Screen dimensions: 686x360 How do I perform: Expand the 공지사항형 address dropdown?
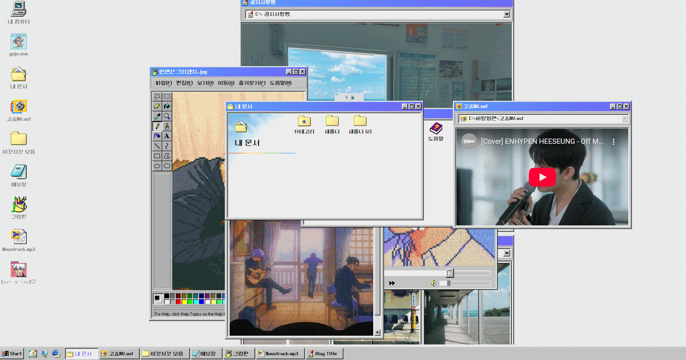click(x=507, y=14)
